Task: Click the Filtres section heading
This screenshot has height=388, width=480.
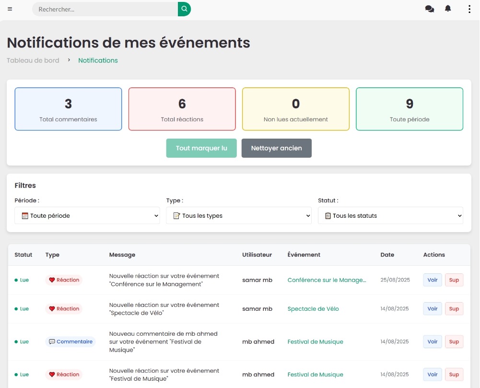Action: 25,186
